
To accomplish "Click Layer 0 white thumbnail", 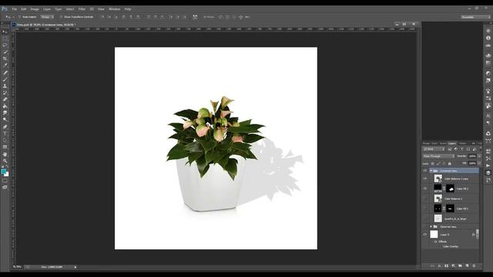I will coord(434,234).
